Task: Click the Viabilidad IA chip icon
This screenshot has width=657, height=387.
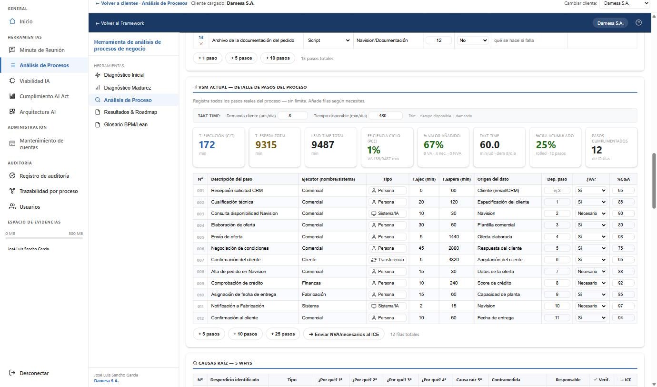Action: [x=12, y=81]
